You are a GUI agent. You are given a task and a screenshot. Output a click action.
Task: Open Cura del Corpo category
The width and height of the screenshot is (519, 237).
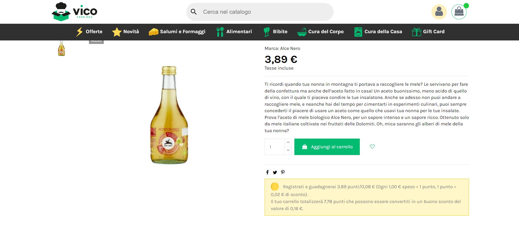click(x=320, y=32)
